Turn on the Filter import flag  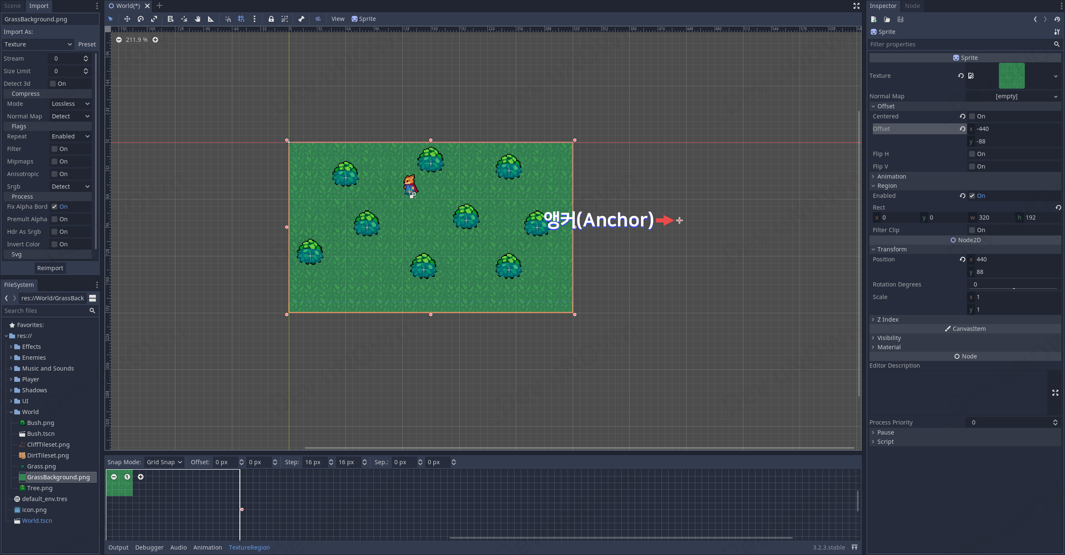pyautogui.click(x=54, y=149)
